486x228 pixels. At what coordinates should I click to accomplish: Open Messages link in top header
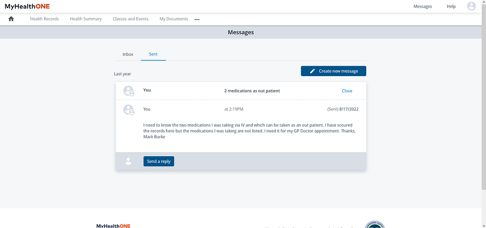click(422, 6)
